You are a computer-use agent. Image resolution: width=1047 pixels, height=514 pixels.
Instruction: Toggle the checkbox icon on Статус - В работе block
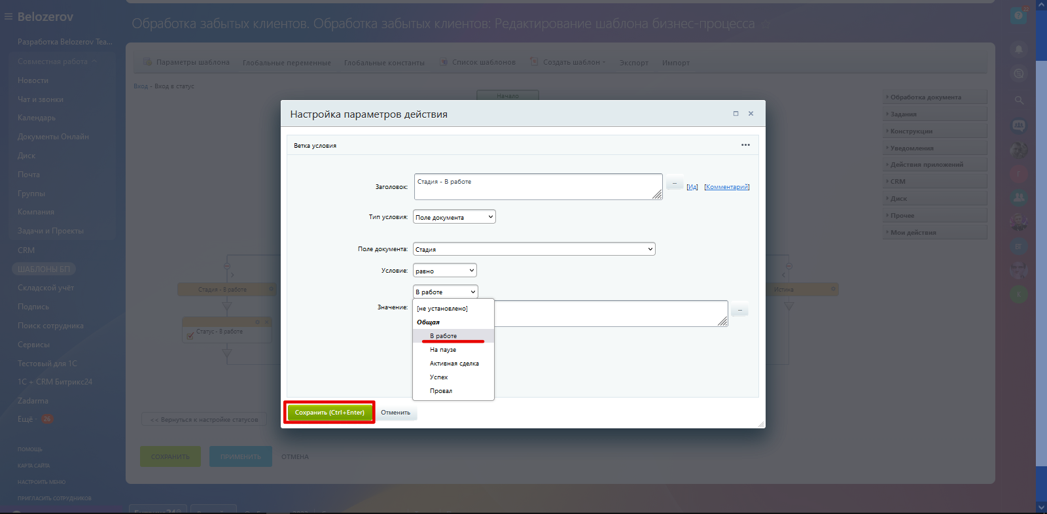[x=190, y=336]
